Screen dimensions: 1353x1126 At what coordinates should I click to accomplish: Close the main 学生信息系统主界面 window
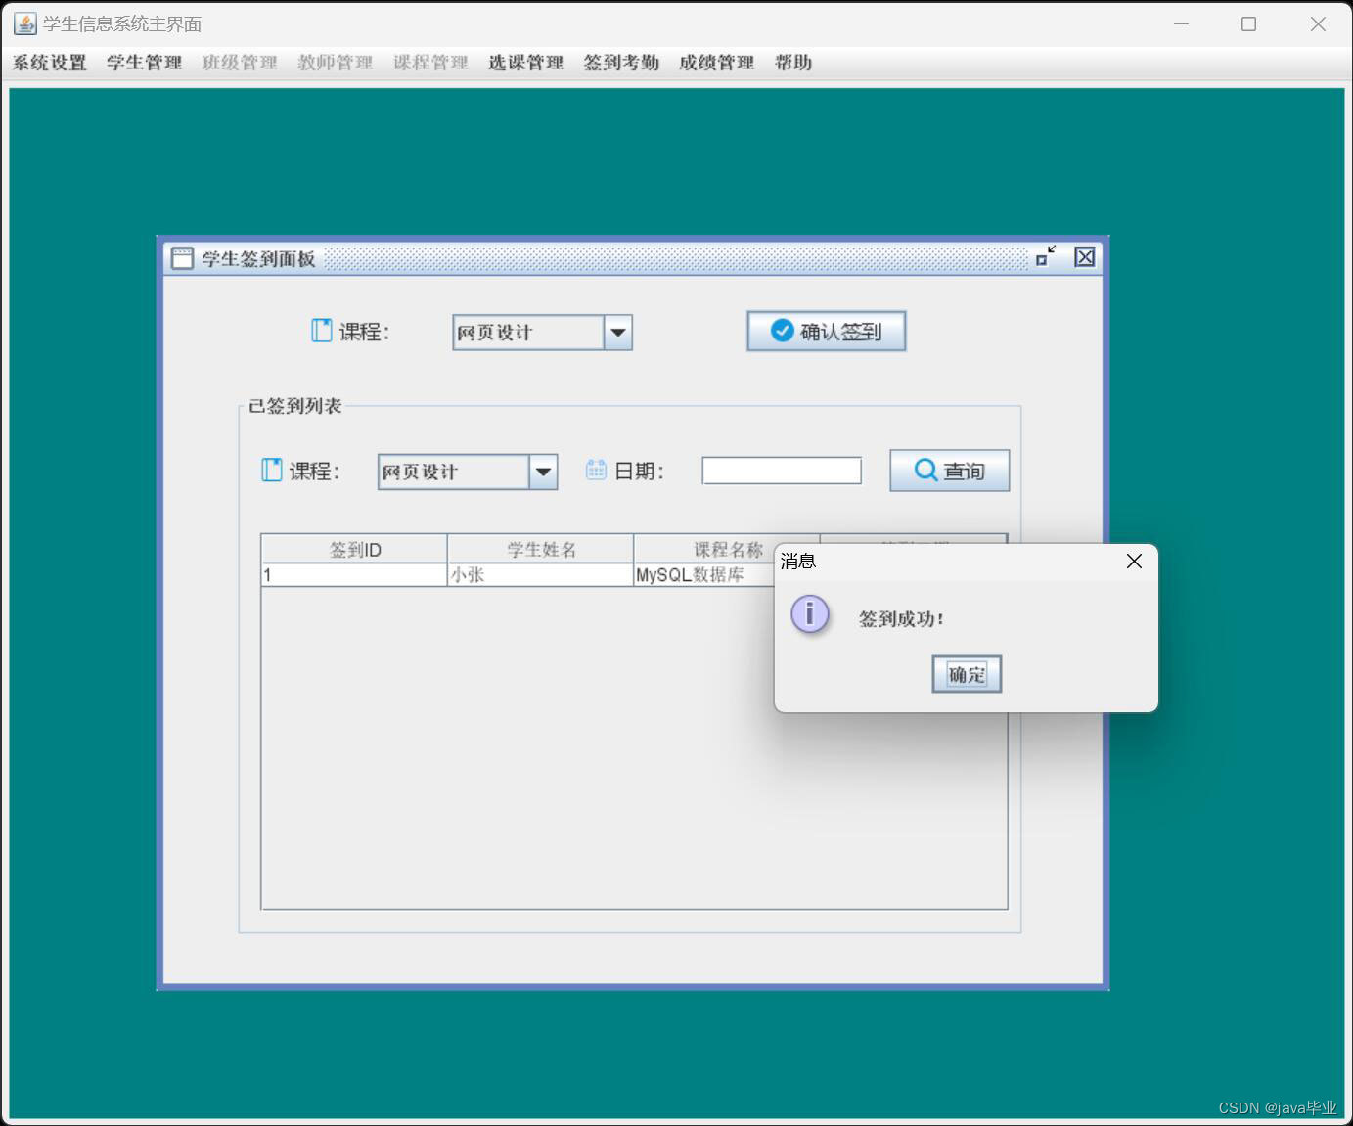pos(1318,23)
